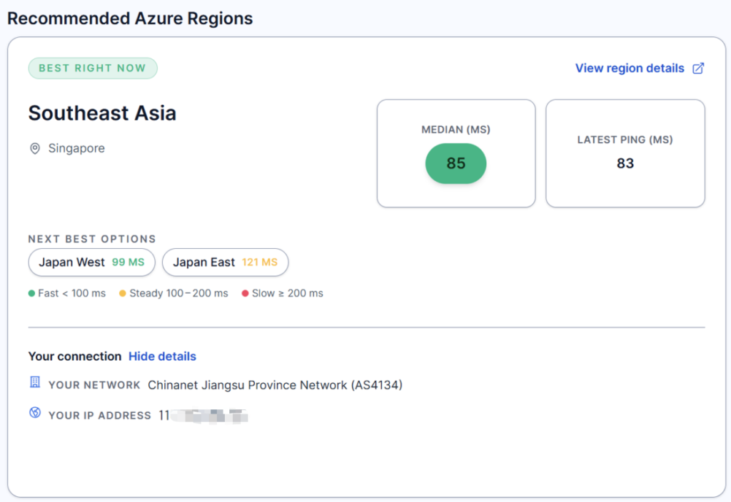The height and width of the screenshot is (502, 731).
Task: Click the blurred IP address value
Action: coord(203,415)
